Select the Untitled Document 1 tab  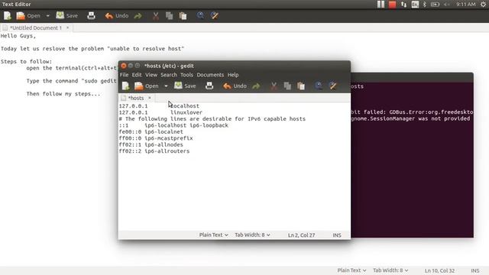pos(36,27)
